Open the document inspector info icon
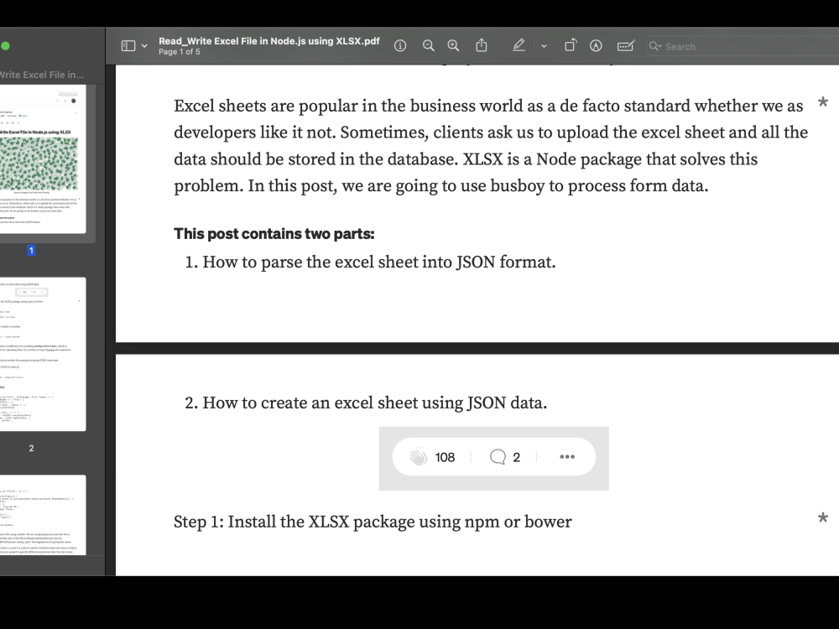Image resolution: width=839 pixels, height=629 pixels. 400,46
